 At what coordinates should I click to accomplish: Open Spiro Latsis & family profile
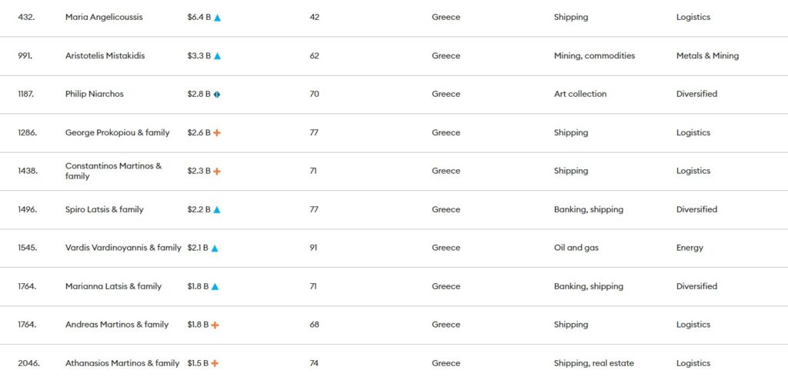pos(105,209)
